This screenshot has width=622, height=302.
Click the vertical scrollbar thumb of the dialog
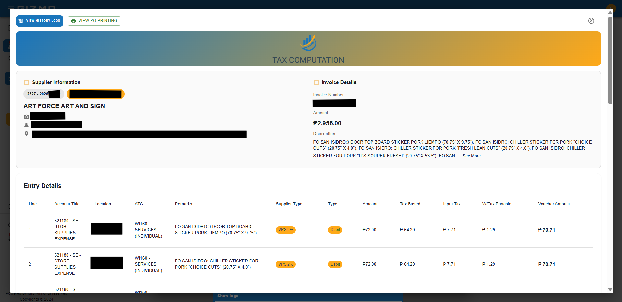(610, 60)
